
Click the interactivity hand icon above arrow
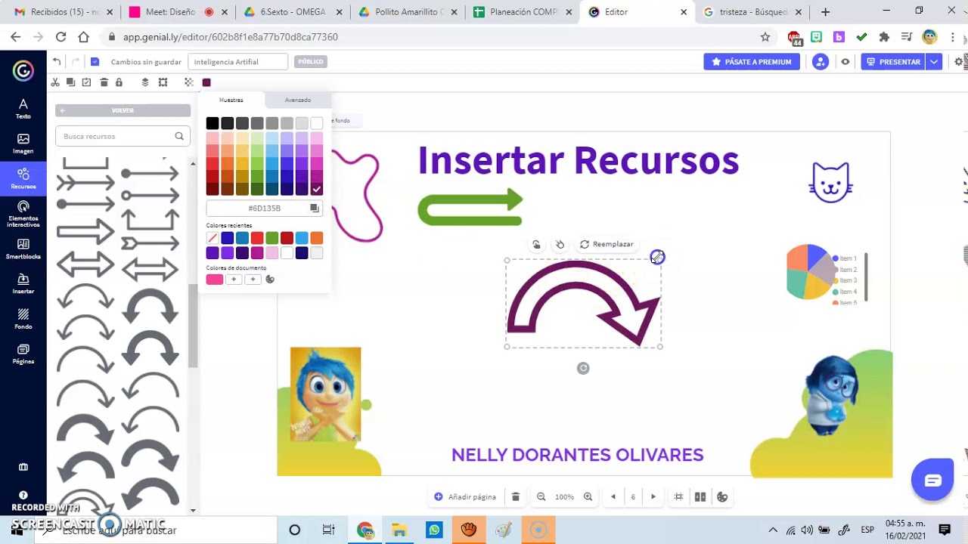(536, 244)
